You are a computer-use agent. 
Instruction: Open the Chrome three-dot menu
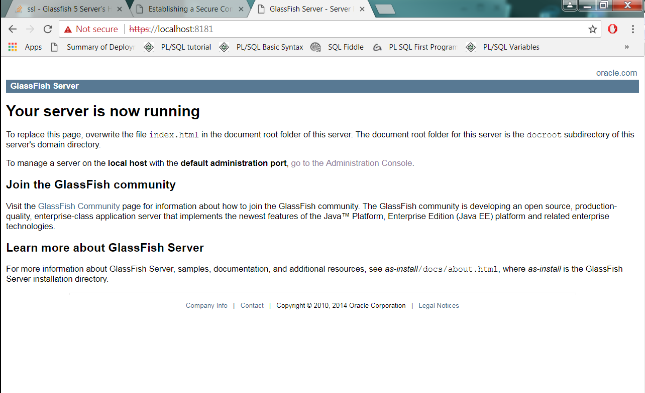(x=633, y=29)
